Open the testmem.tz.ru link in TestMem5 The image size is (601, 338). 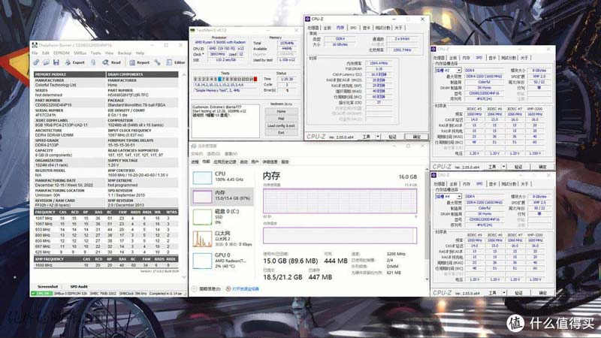[281, 104]
